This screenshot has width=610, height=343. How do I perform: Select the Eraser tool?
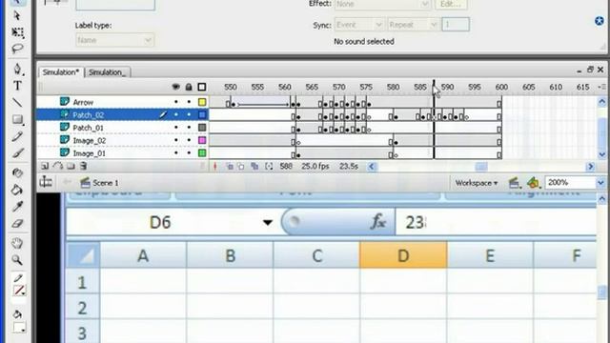(17, 224)
